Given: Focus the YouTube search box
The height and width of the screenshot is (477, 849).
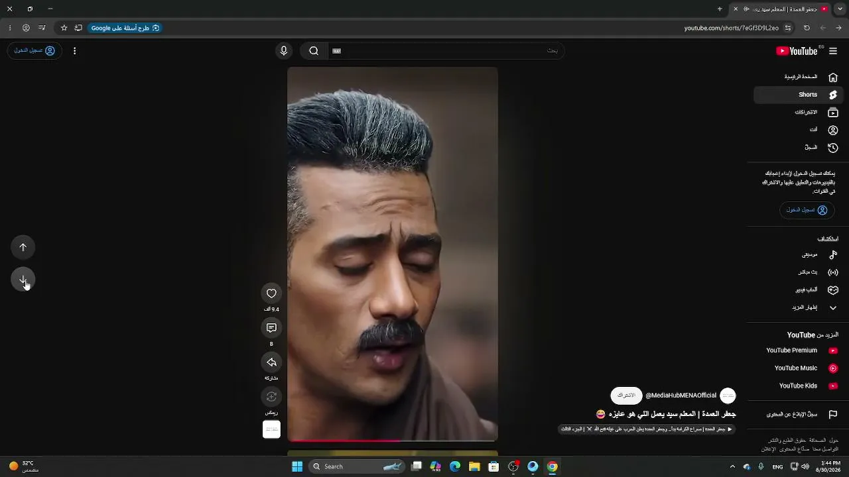Looking at the screenshot, I should [x=446, y=50].
